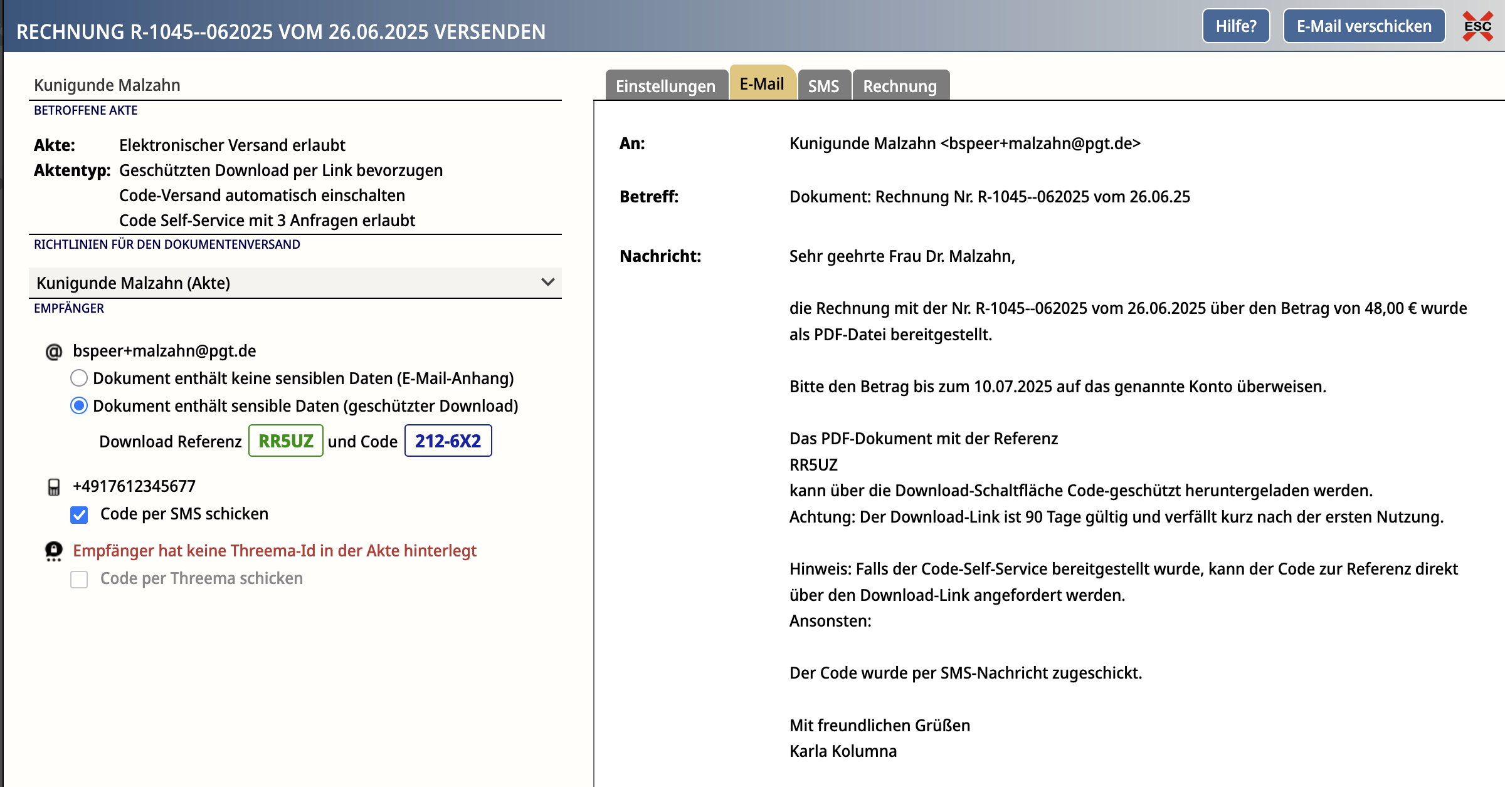Click the RR5UZ reference in the message body
The width and height of the screenshot is (1505, 787).
(813, 465)
